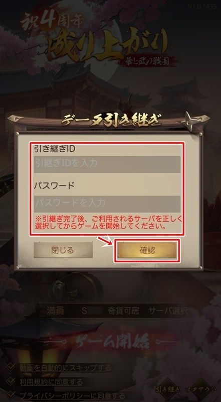Toggle the auto-skip video checkbox
The width and height of the screenshot is (221, 402).
[11, 367]
